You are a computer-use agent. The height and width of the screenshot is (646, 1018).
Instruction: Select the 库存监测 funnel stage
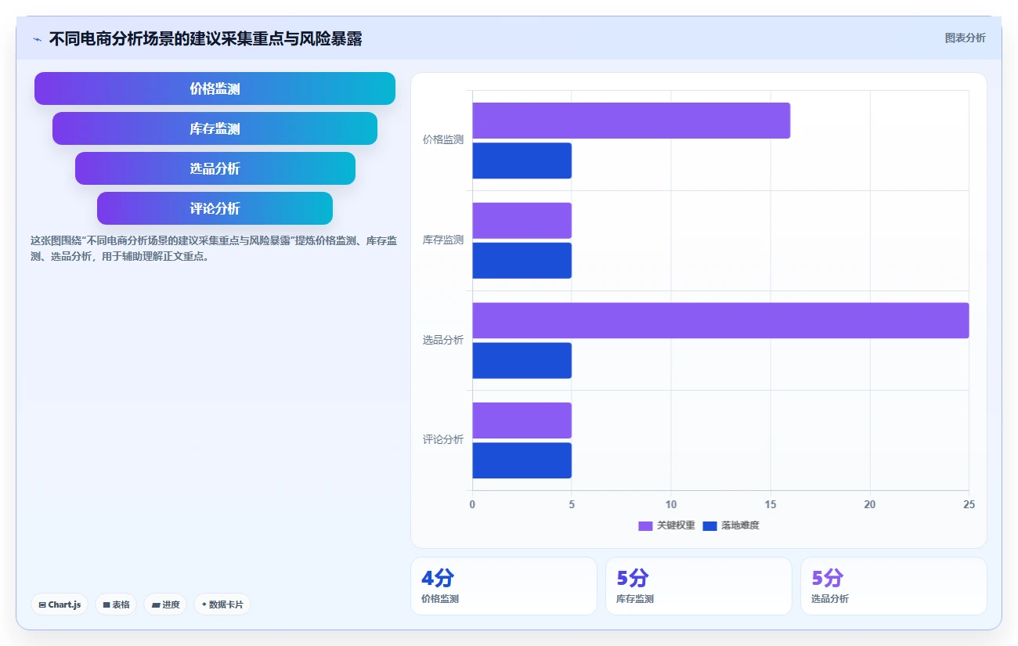coord(215,128)
